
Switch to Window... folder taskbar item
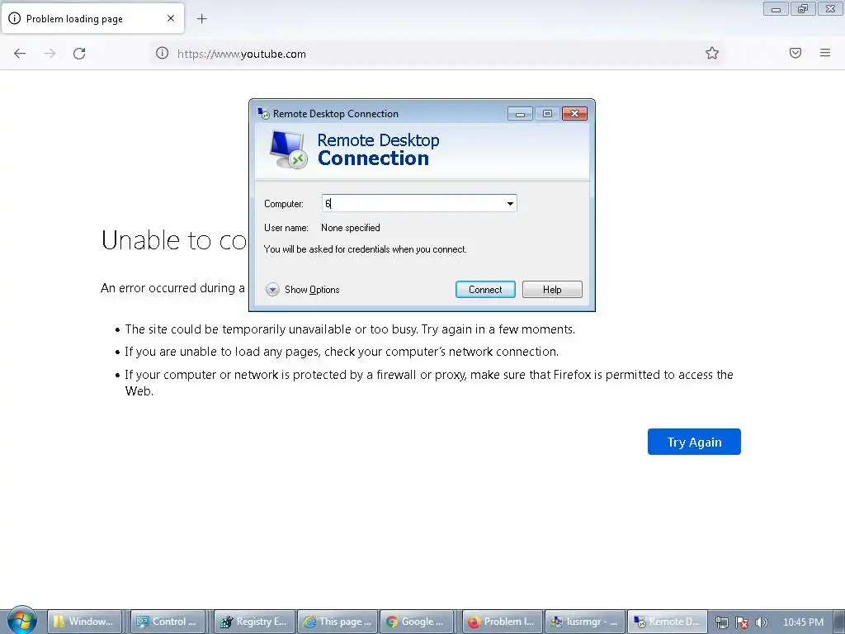point(85,622)
